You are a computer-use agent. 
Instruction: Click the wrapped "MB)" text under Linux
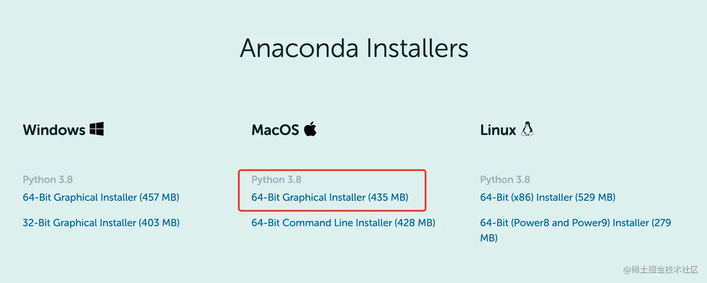click(x=489, y=238)
